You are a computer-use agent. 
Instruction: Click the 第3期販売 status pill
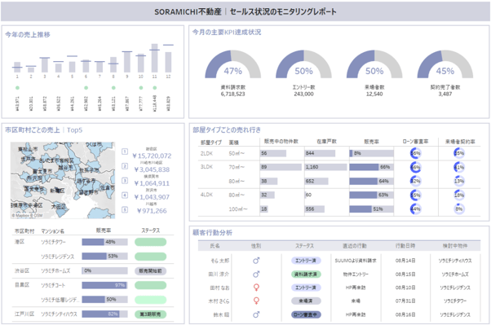(150, 314)
